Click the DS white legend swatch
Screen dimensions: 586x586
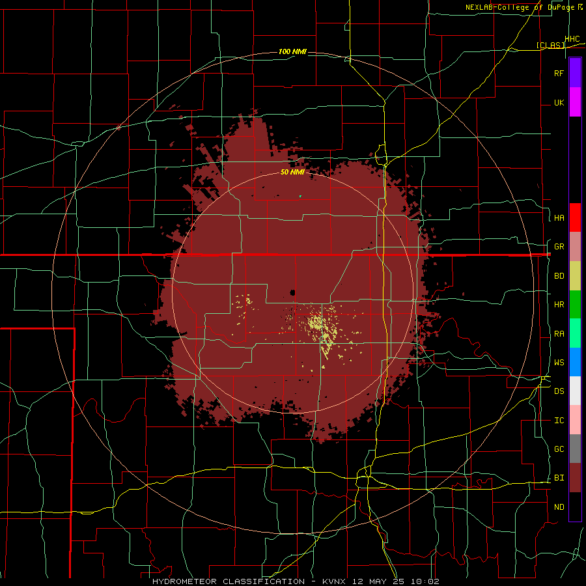(575, 391)
